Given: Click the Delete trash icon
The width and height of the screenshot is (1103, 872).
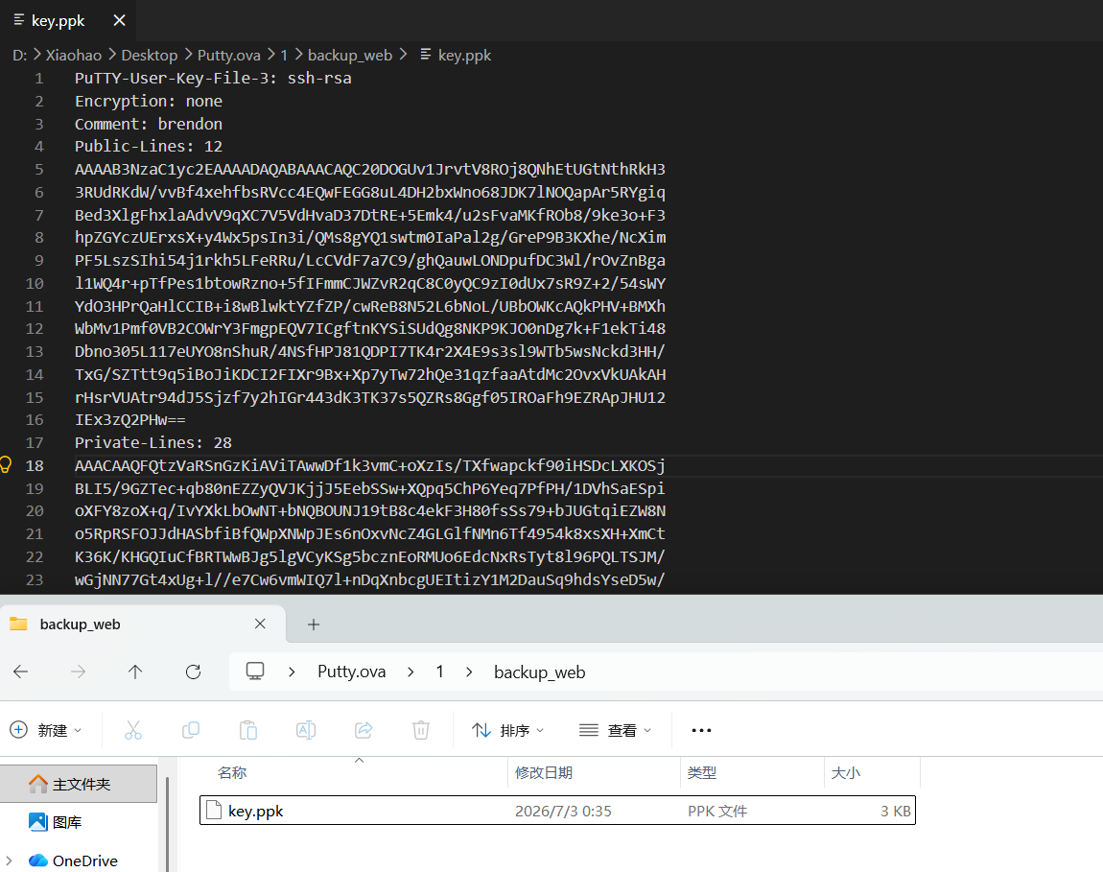Looking at the screenshot, I should tap(421, 730).
